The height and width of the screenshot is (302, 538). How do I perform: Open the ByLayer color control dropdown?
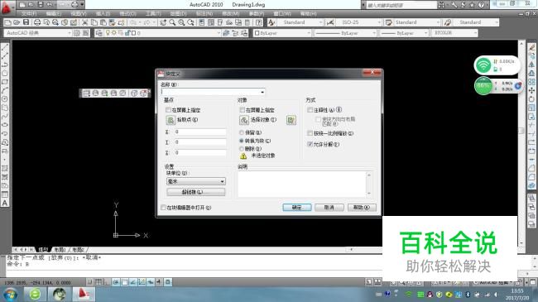(309, 33)
